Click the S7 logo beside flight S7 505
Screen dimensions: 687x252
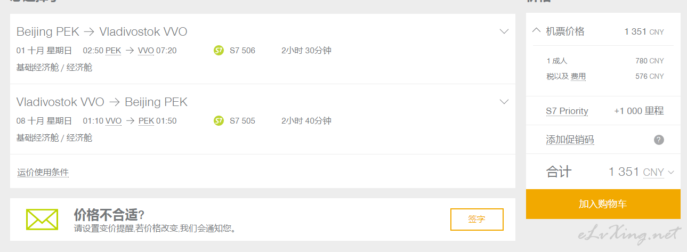[x=219, y=121]
